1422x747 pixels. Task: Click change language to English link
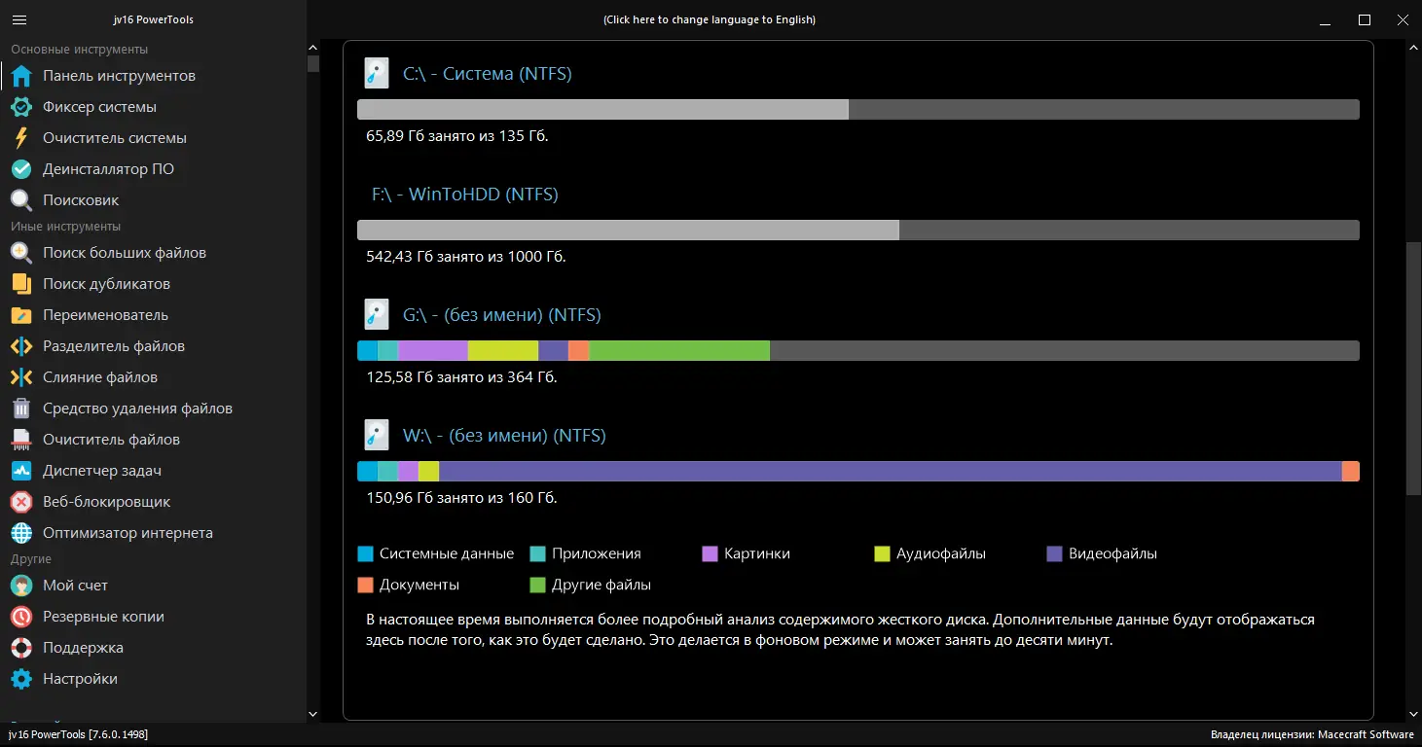tap(709, 19)
